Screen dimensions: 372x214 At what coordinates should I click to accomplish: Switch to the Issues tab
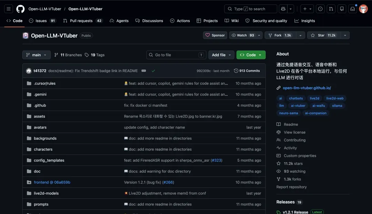[42, 21]
